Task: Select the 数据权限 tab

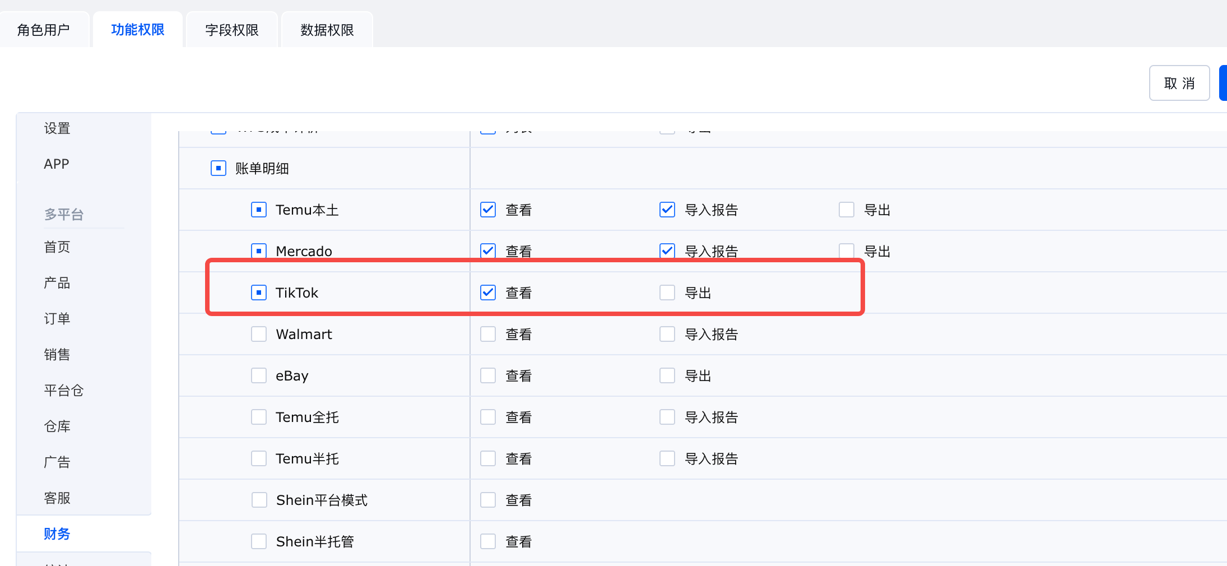Action: click(327, 30)
